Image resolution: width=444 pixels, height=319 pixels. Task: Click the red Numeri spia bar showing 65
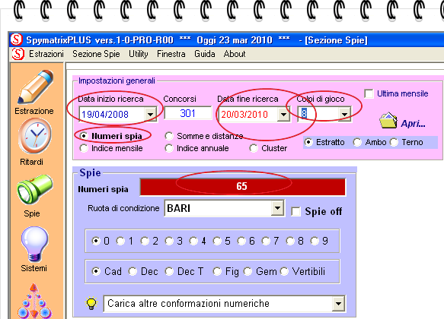(243, 187)
